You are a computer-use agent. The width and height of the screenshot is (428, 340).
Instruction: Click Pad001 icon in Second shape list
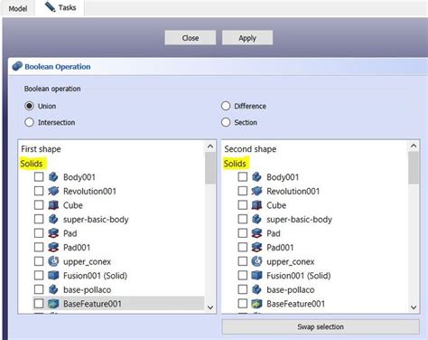pyautogui.click(x=256, y=247)
